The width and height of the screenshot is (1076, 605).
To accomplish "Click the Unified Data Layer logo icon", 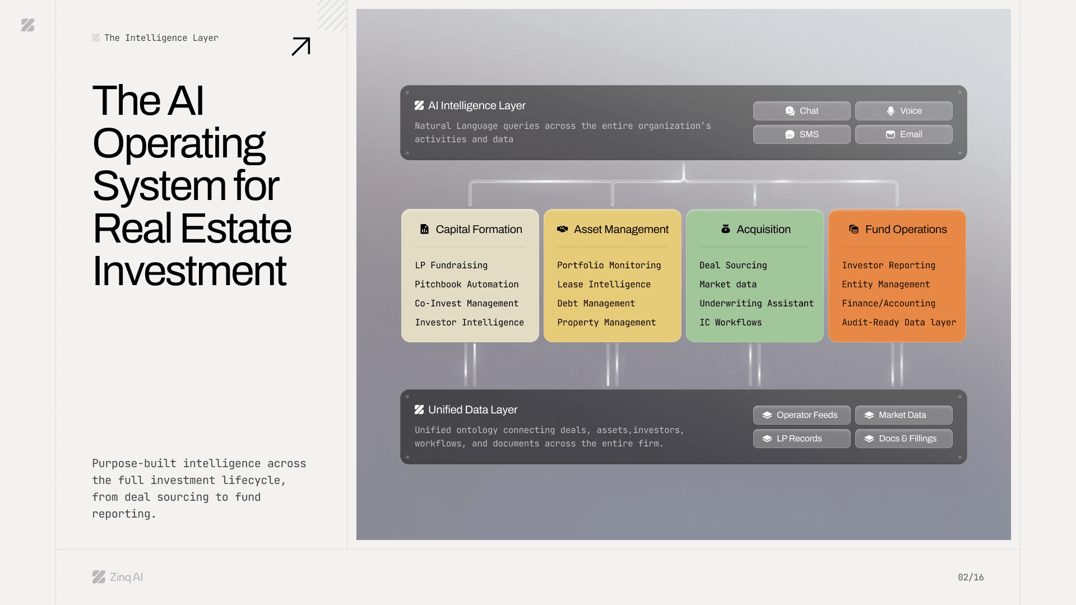I will click(x=419, y=409).
